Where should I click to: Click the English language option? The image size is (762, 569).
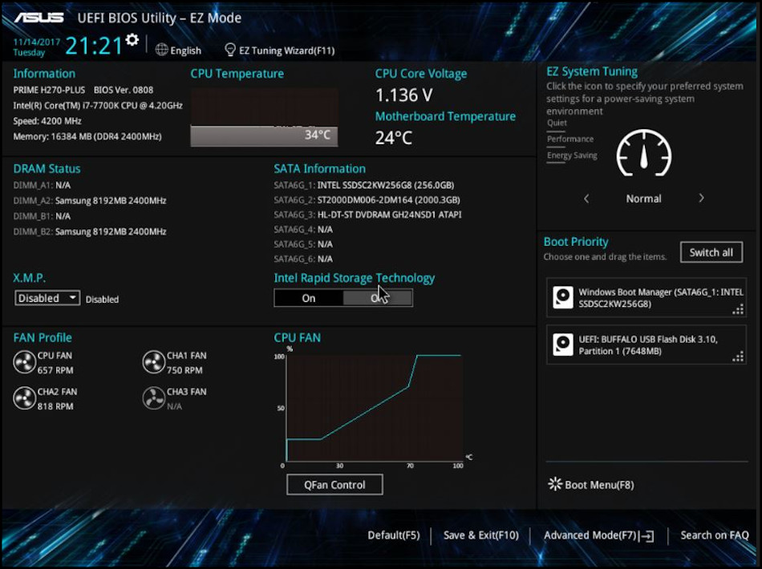pos(185,50)
